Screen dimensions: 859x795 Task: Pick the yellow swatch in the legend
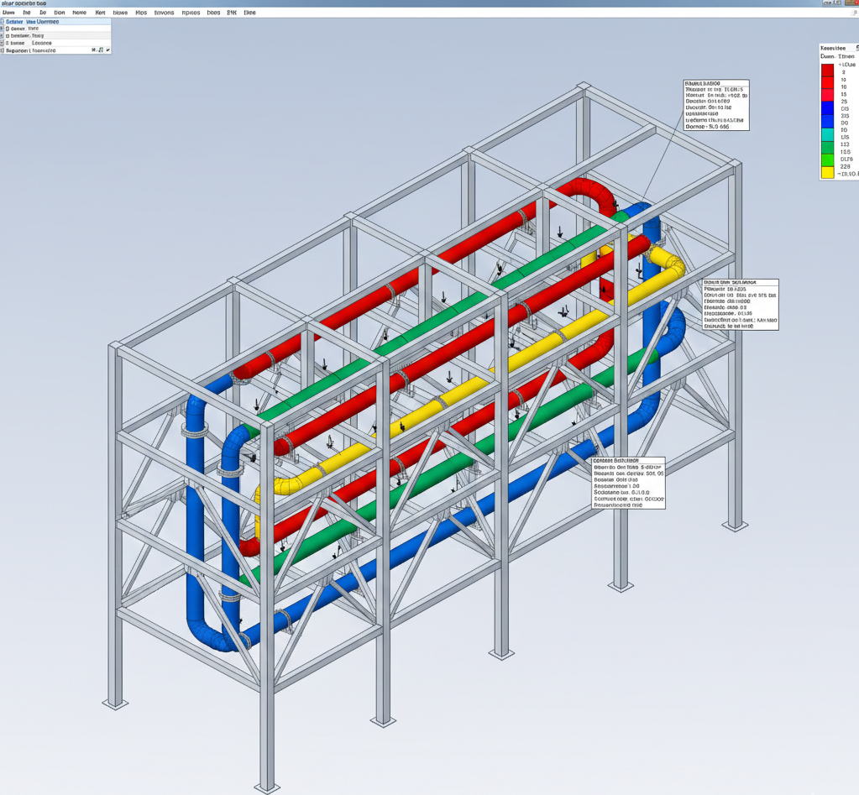pyautogui.click(x=827, y=172)
